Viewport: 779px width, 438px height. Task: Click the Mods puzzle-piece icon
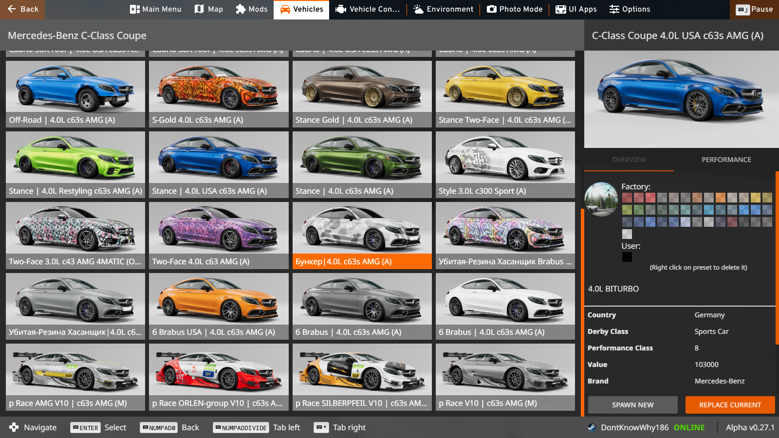[241, 9]
